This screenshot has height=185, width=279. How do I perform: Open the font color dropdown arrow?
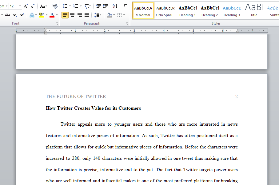[57, 15]
